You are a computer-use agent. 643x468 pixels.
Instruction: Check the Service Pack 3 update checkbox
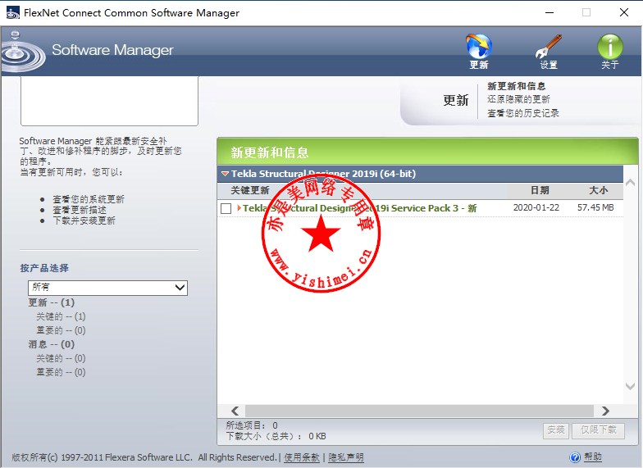pyautogui.click(x=226, y=208)
